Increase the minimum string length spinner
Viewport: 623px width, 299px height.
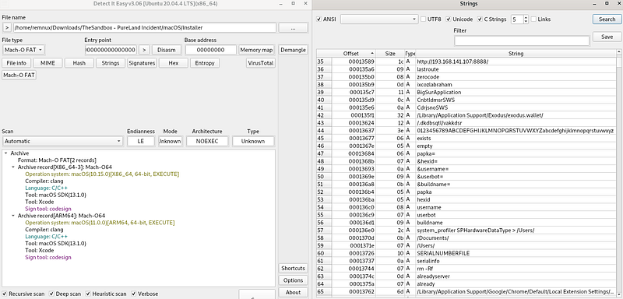[526, 17]
